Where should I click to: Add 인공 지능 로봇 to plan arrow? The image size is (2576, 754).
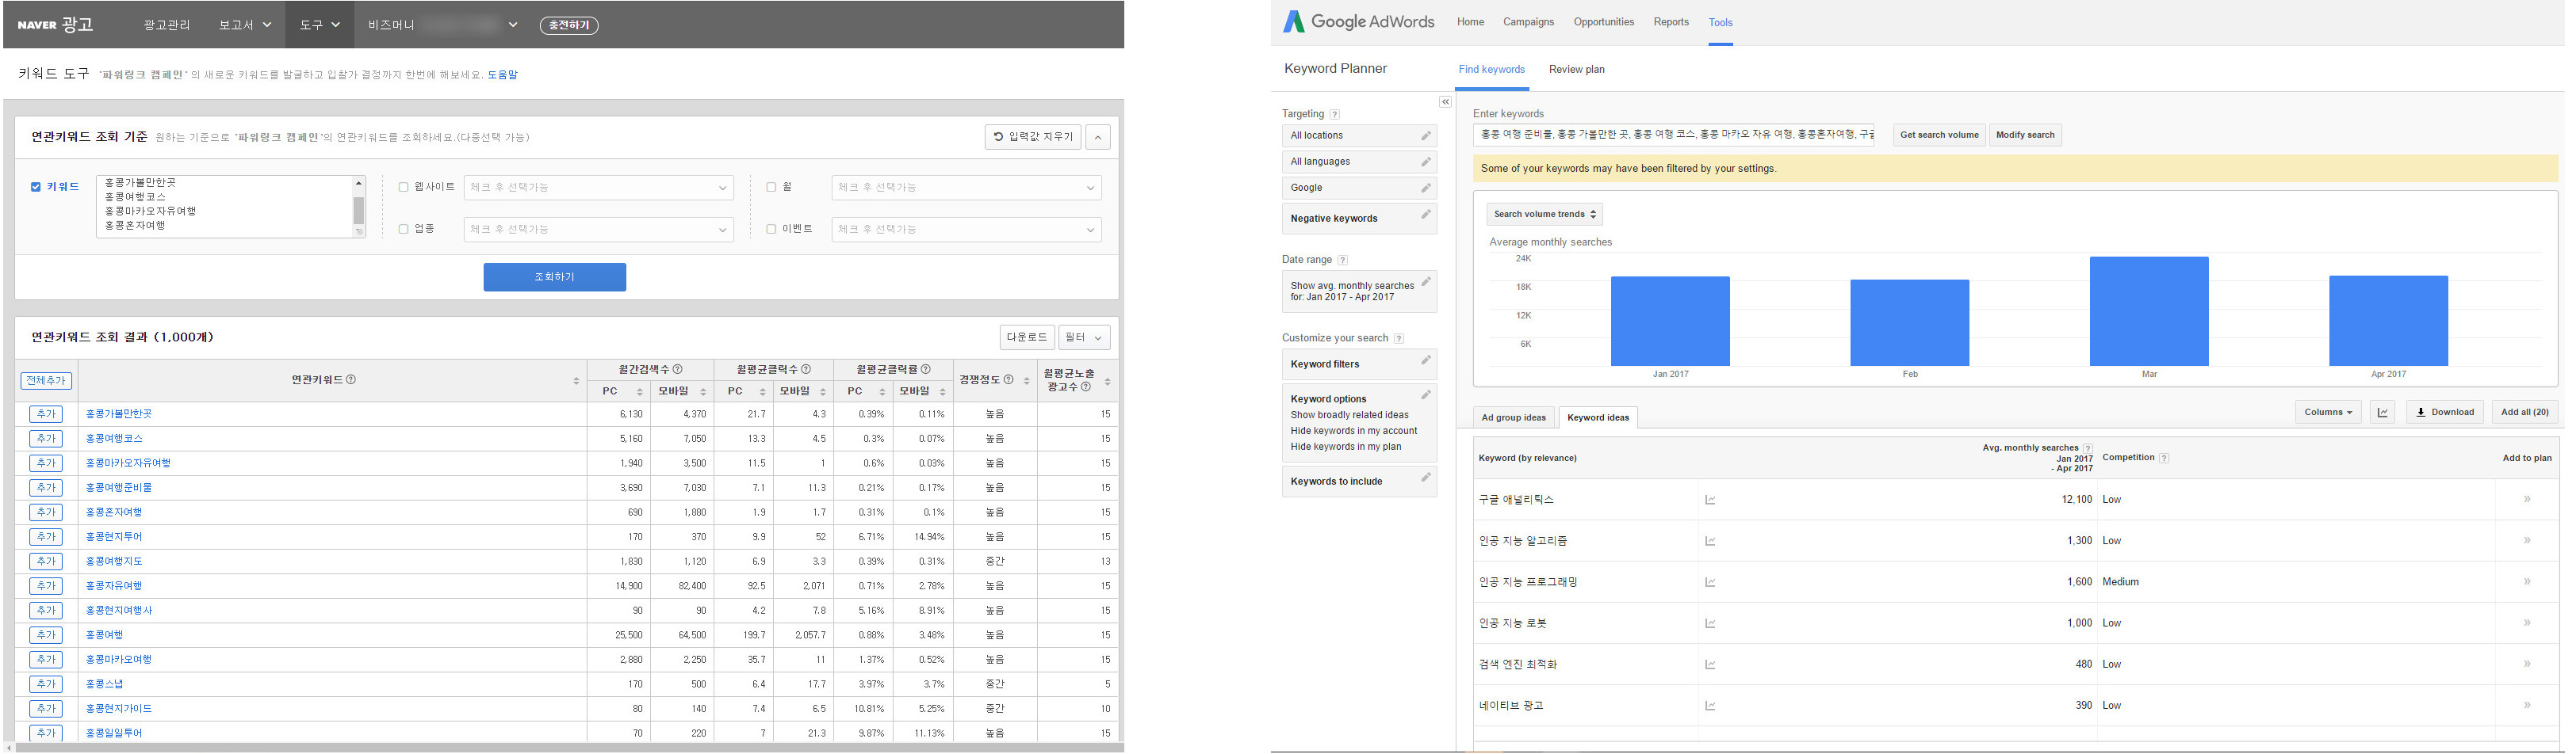click(2527, 623)
